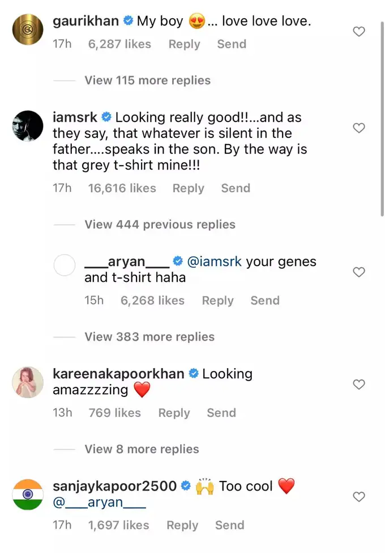The width and height of the screenshot is (385, 553).
Task: Click the verified badge next to iamsrk
Action: pyautogui.click(x=105, y=117)
